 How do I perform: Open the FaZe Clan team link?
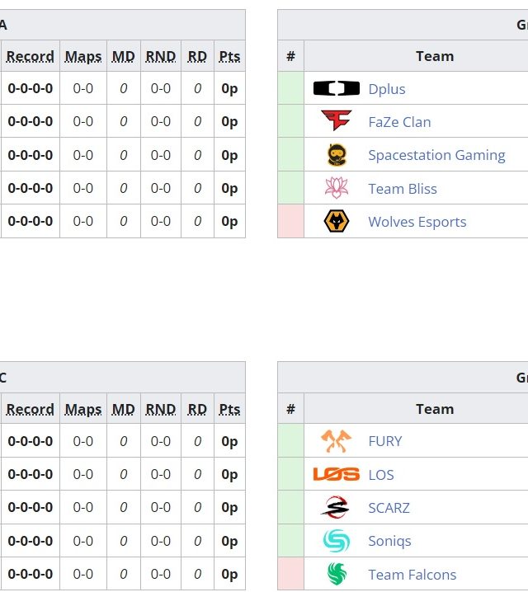(x=399, y=122)
